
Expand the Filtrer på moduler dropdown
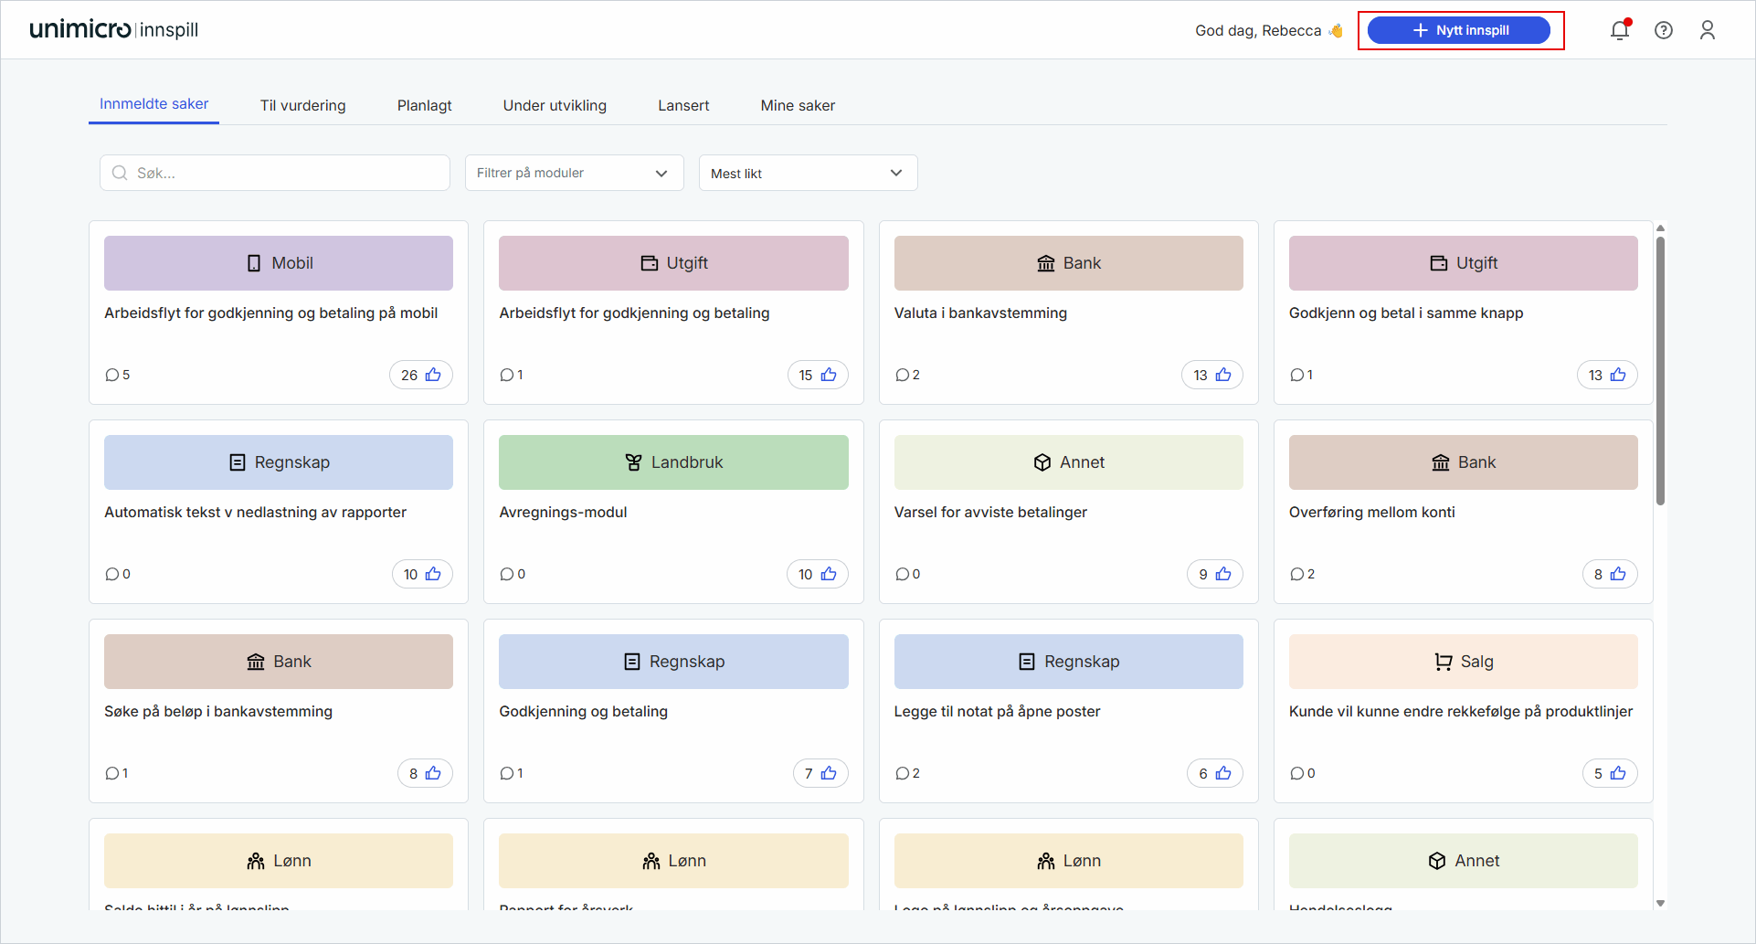coord(574,173)
